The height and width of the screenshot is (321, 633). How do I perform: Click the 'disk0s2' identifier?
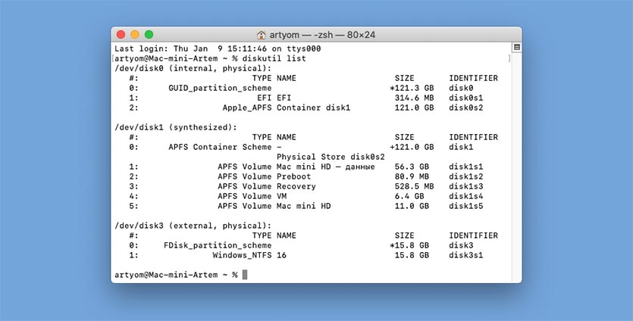(x=465, y=108)
